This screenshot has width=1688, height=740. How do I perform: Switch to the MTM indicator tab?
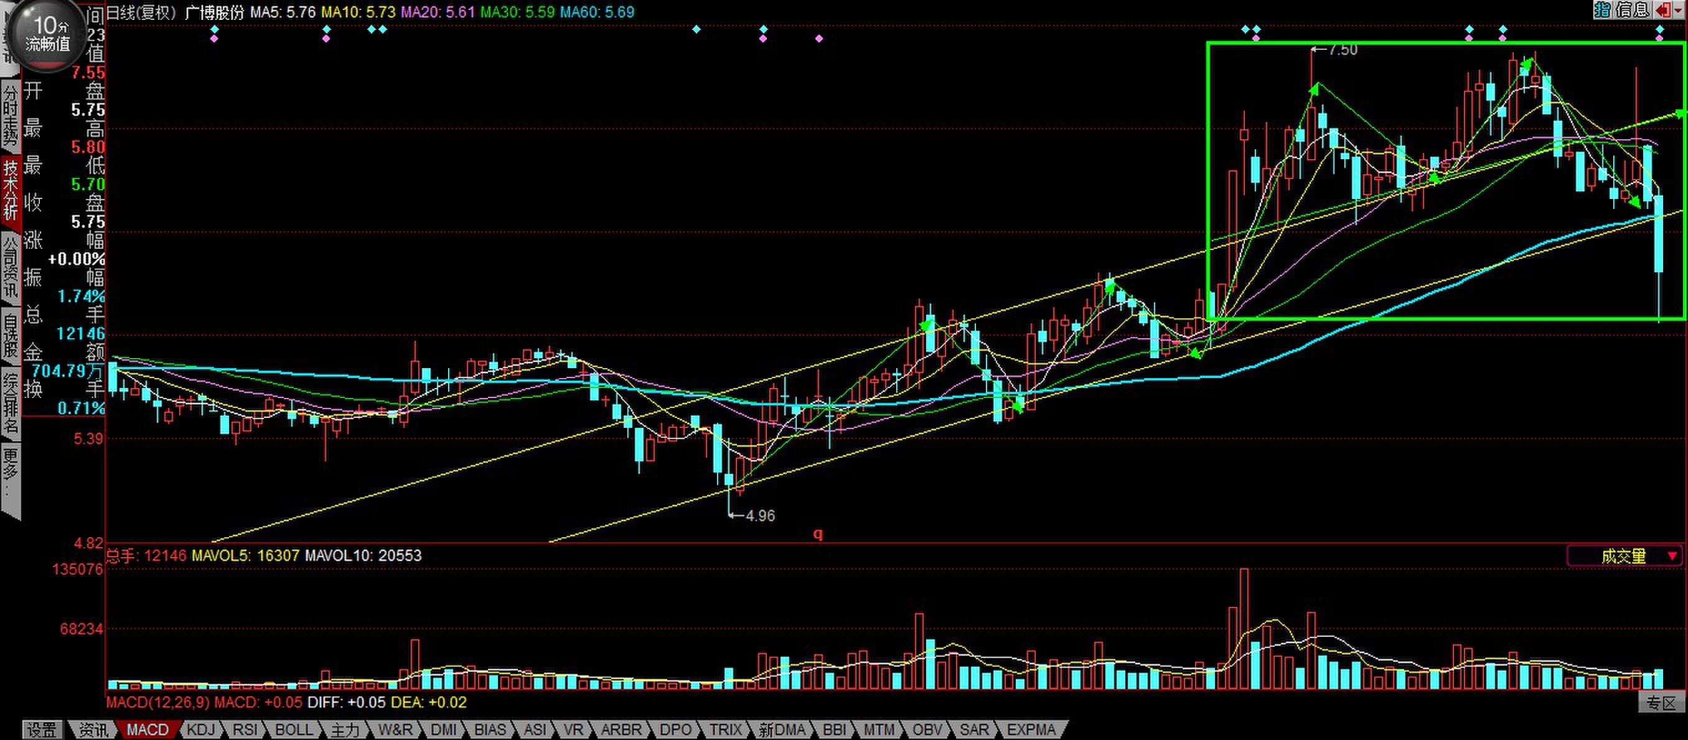tap(879, 729)
